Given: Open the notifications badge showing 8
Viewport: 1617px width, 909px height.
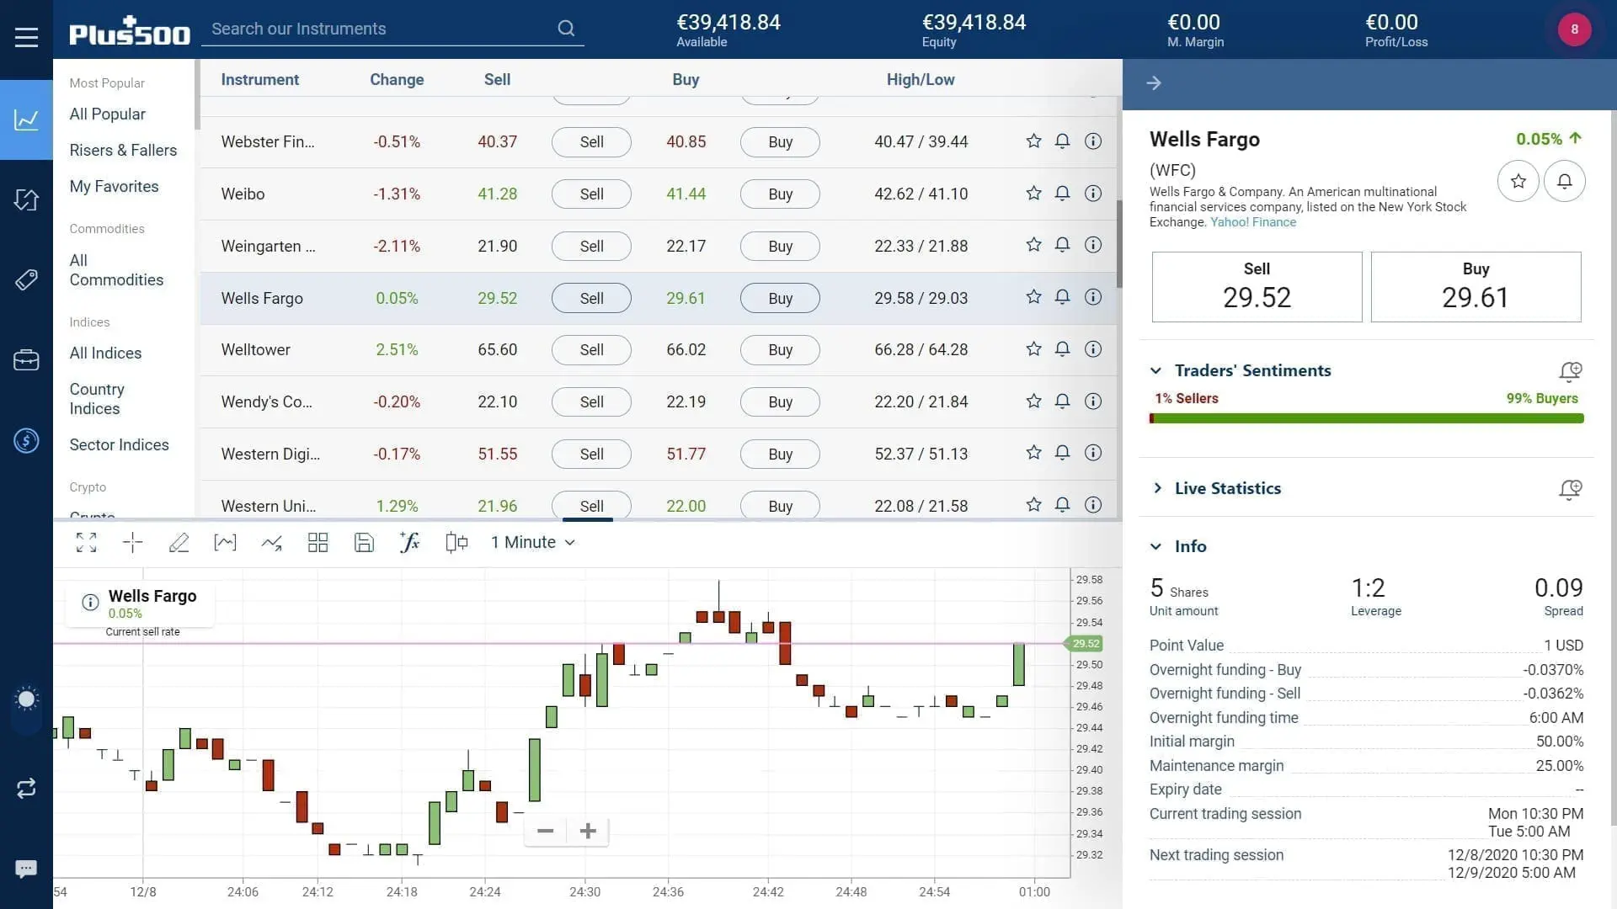Looking at the screenshot, I should coord(1574,29).
